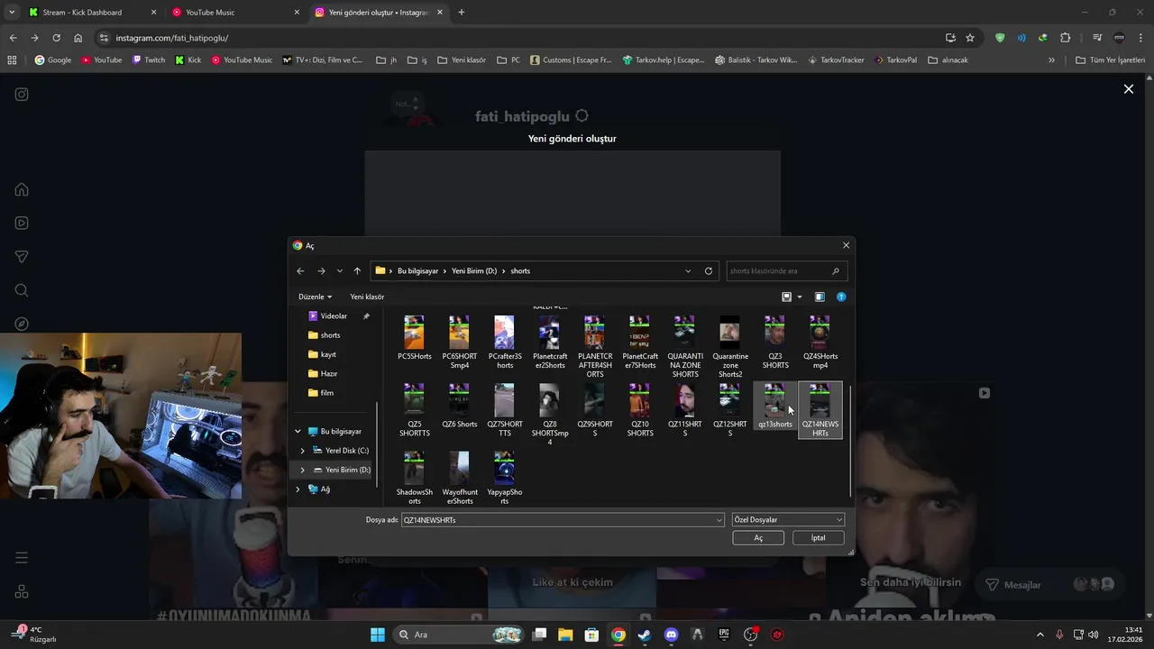This screenshot has height=649, width=1154.
Task: Open the TarkovTracker bookmark
Action: [x=836, y=60]
